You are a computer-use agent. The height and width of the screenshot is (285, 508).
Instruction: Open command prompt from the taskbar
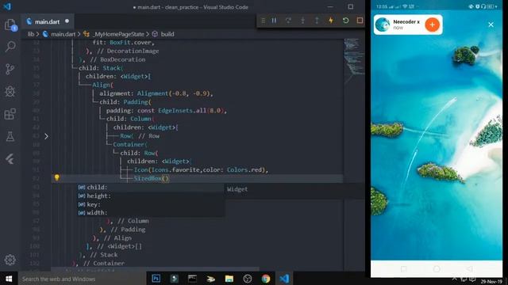(192, 279)
